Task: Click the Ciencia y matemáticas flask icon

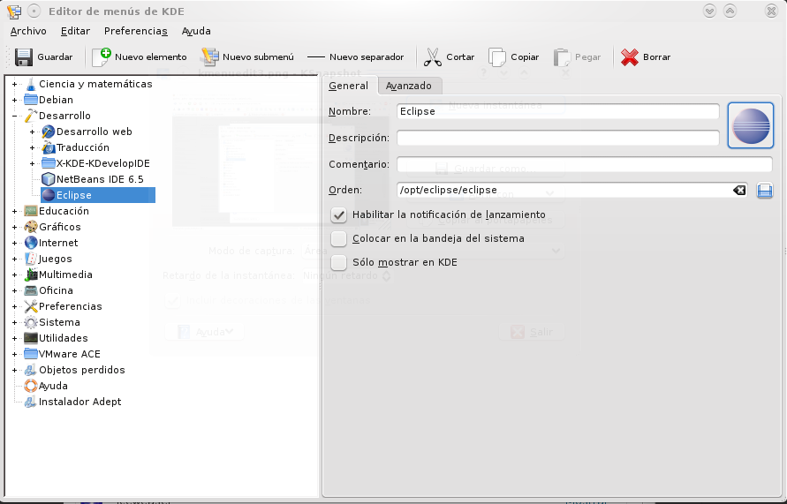Action: pyautogui.click(x=31, y=84)
